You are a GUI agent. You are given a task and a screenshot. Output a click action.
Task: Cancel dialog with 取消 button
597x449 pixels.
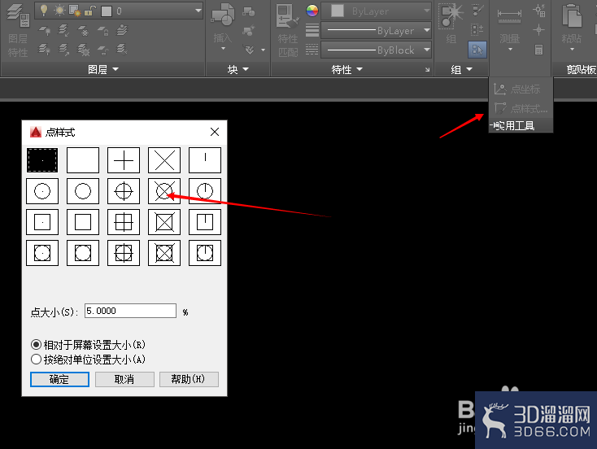click(x=124, y=379)
